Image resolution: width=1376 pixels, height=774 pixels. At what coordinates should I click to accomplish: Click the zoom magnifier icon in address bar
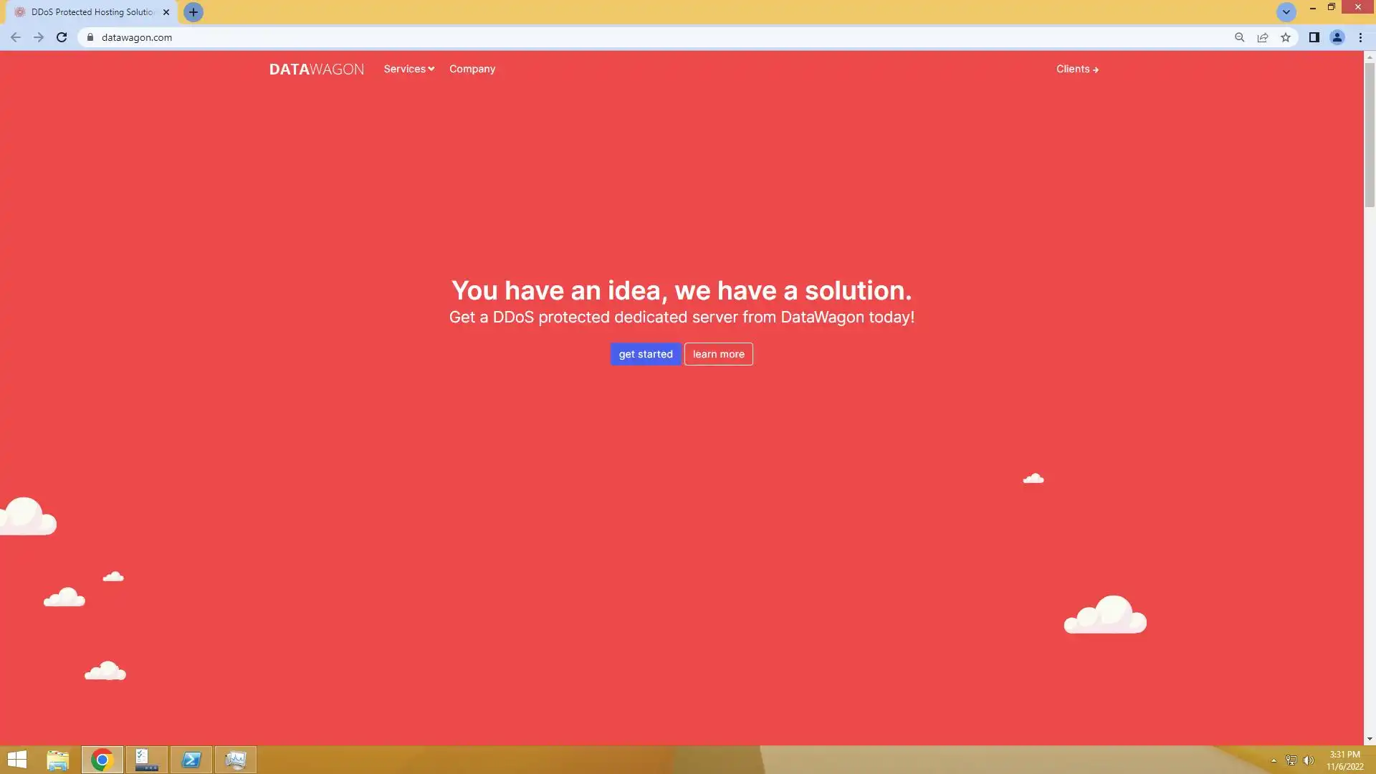click(x=1239, y=37)
